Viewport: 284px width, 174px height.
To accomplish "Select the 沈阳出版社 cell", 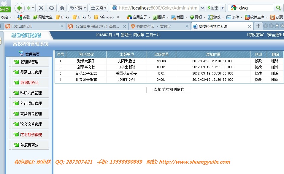I will 126,61.
